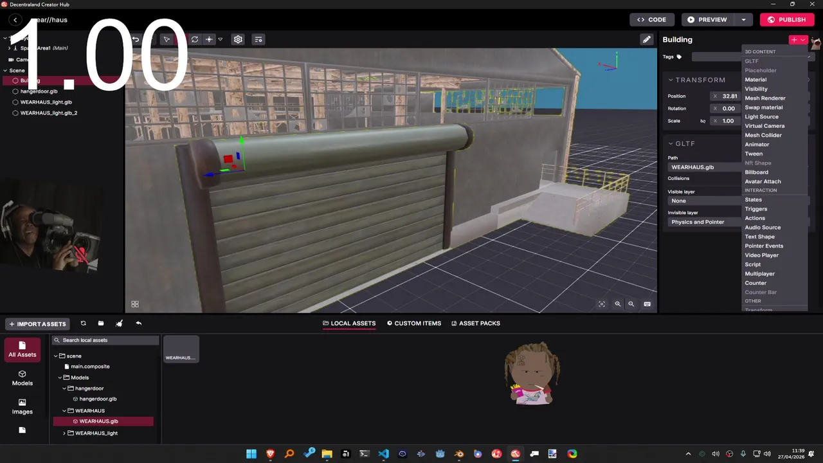823x463 pixels.
Task: Select the free transform gizmo tool
Action: (x=209, y=39)
